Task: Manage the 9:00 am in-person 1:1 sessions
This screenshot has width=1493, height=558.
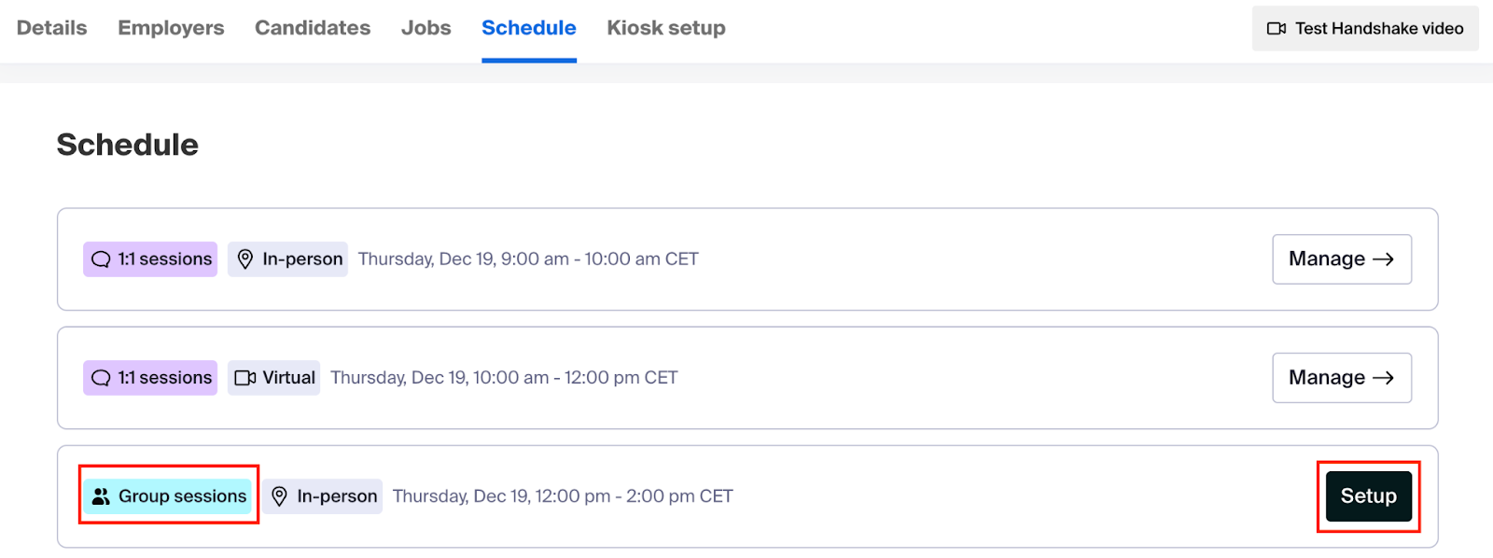Action: (x=1342, y=259)
